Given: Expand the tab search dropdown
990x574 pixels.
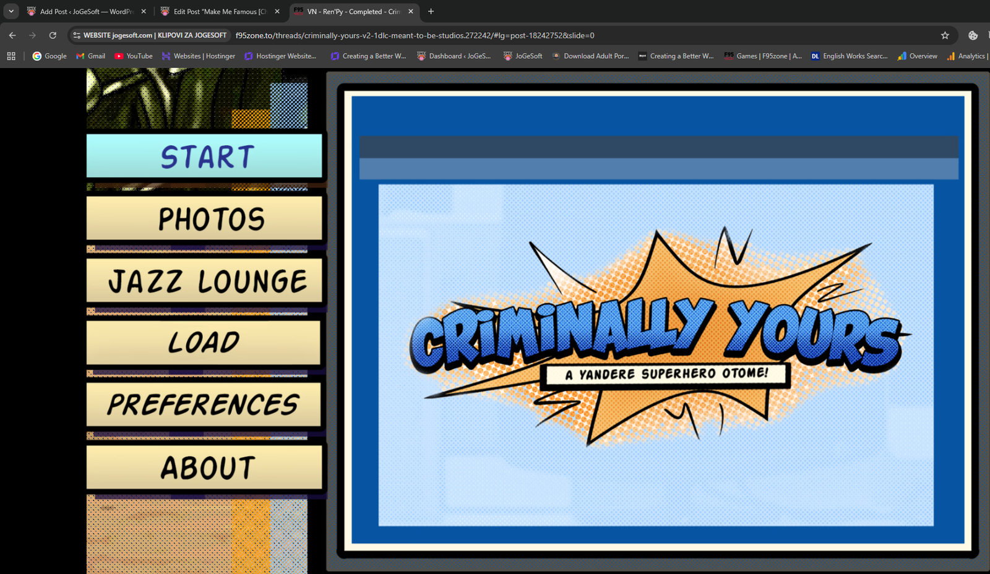Looking at the screenshot, I should (11, 11).
